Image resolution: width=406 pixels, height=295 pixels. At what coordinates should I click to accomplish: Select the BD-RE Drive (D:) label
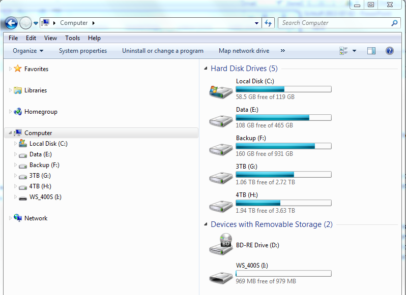click(257, 245)
